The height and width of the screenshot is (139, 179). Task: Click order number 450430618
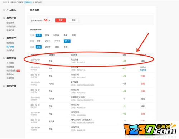78,107
